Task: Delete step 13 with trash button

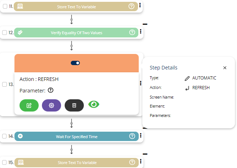Action: 74,105
